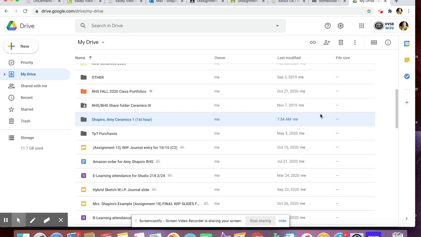Viewport: 421px width, 237px height.
Task: Click the Owner column header
Action: 220,58
